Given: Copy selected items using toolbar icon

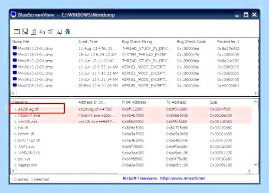Looking at the screenshot, I should pos(42,32).
